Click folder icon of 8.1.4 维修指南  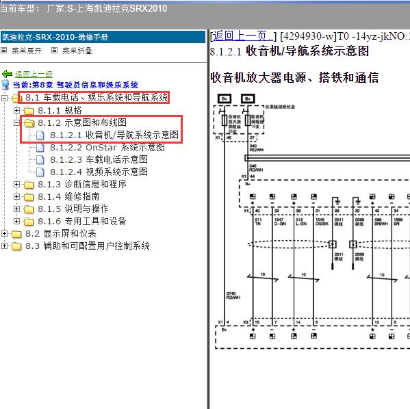(29, 197)
